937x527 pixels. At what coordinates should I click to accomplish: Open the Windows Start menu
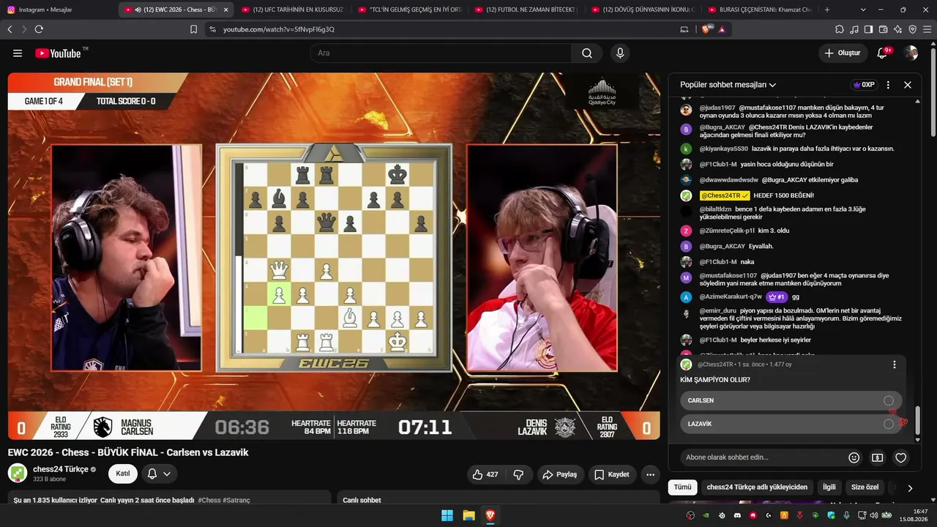coord(447,515)
